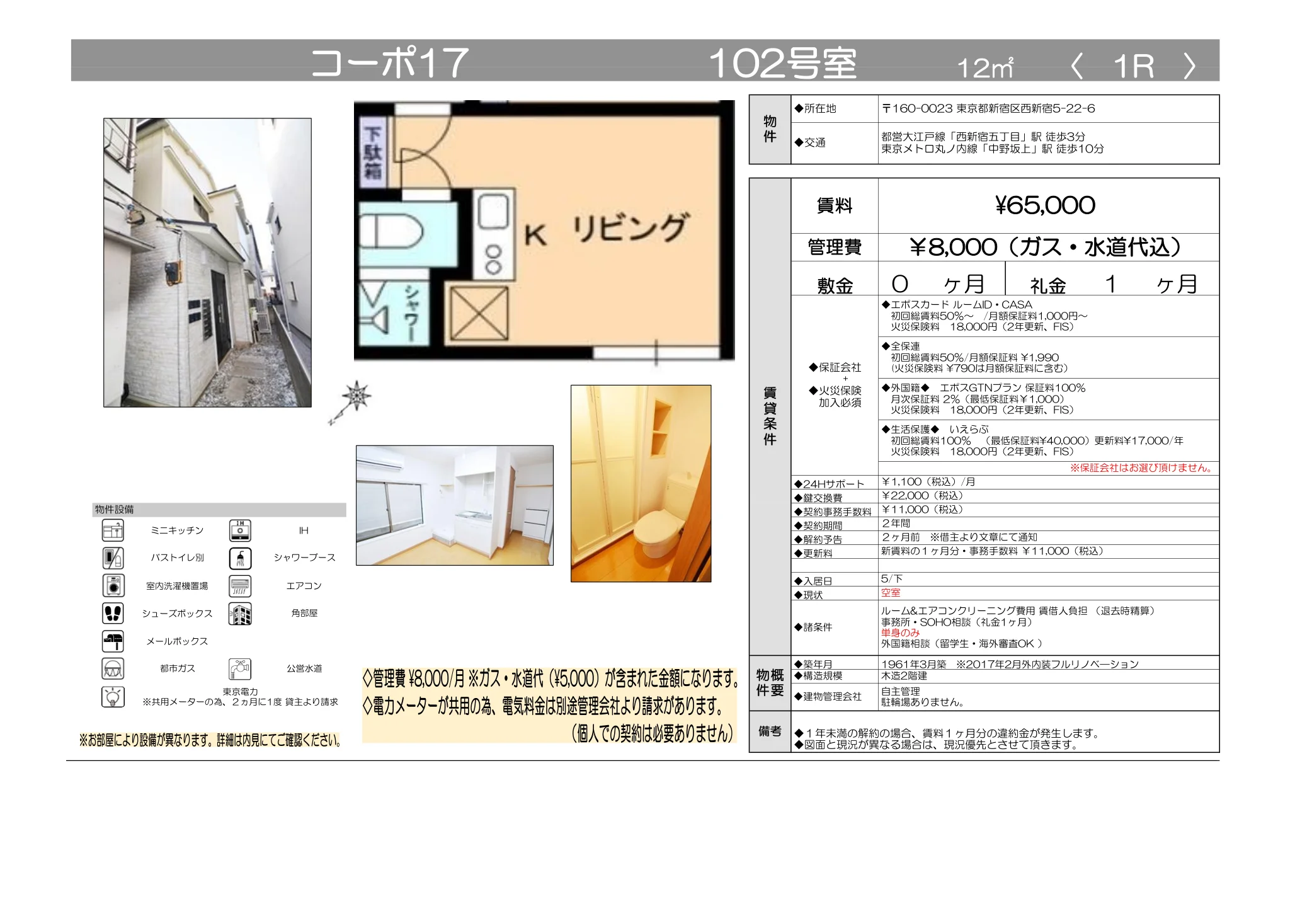The image size is (1295, 916).
Task: Click the エアコン air conditioner icon
Action: point(241,586)
